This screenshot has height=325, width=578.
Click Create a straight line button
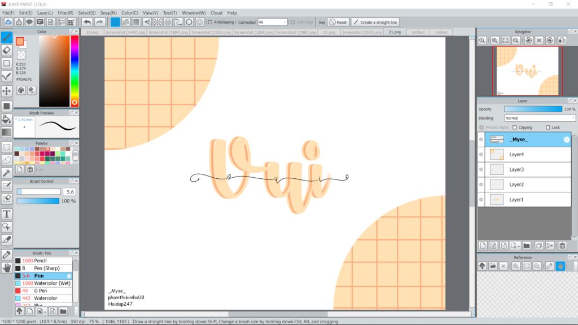(375, 22)
